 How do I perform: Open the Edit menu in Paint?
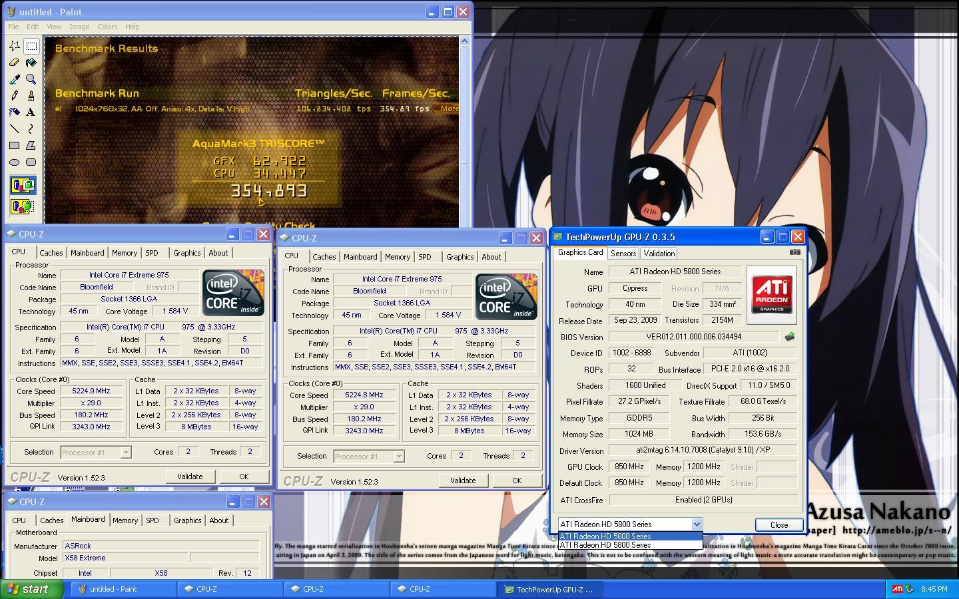(33, 27)
